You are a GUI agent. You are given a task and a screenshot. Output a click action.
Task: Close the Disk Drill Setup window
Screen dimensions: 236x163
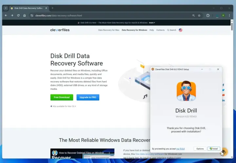(x=218, y=69)
